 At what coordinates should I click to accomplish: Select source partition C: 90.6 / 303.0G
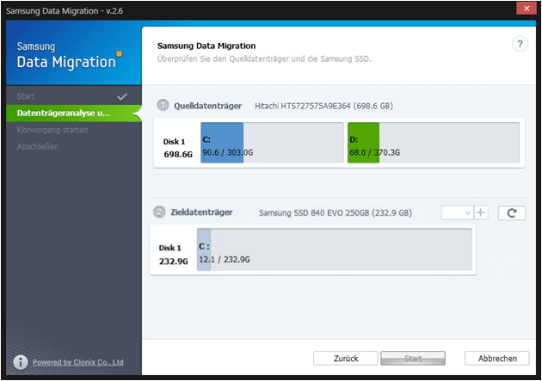pos(272,142)
